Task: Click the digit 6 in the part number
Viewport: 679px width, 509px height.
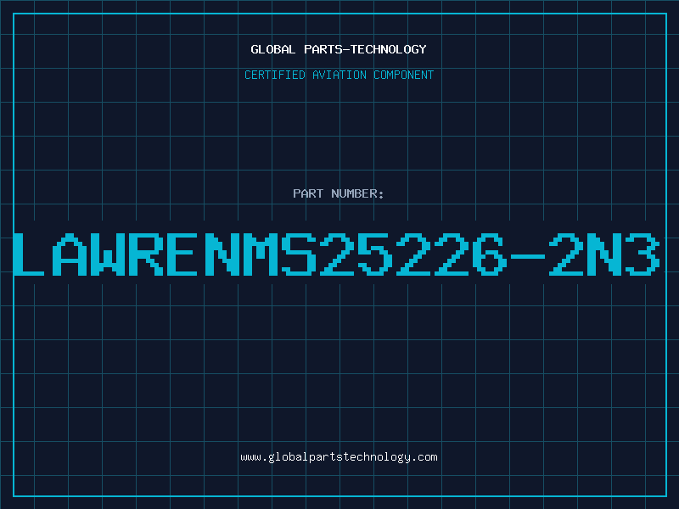Action: 490,254
